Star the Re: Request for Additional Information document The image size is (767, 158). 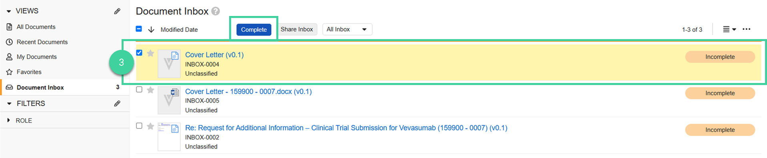point(150,126)
